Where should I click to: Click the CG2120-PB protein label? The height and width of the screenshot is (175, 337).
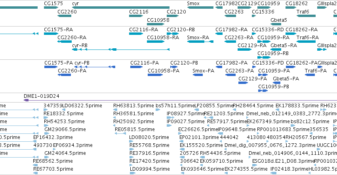click(184, 63)
